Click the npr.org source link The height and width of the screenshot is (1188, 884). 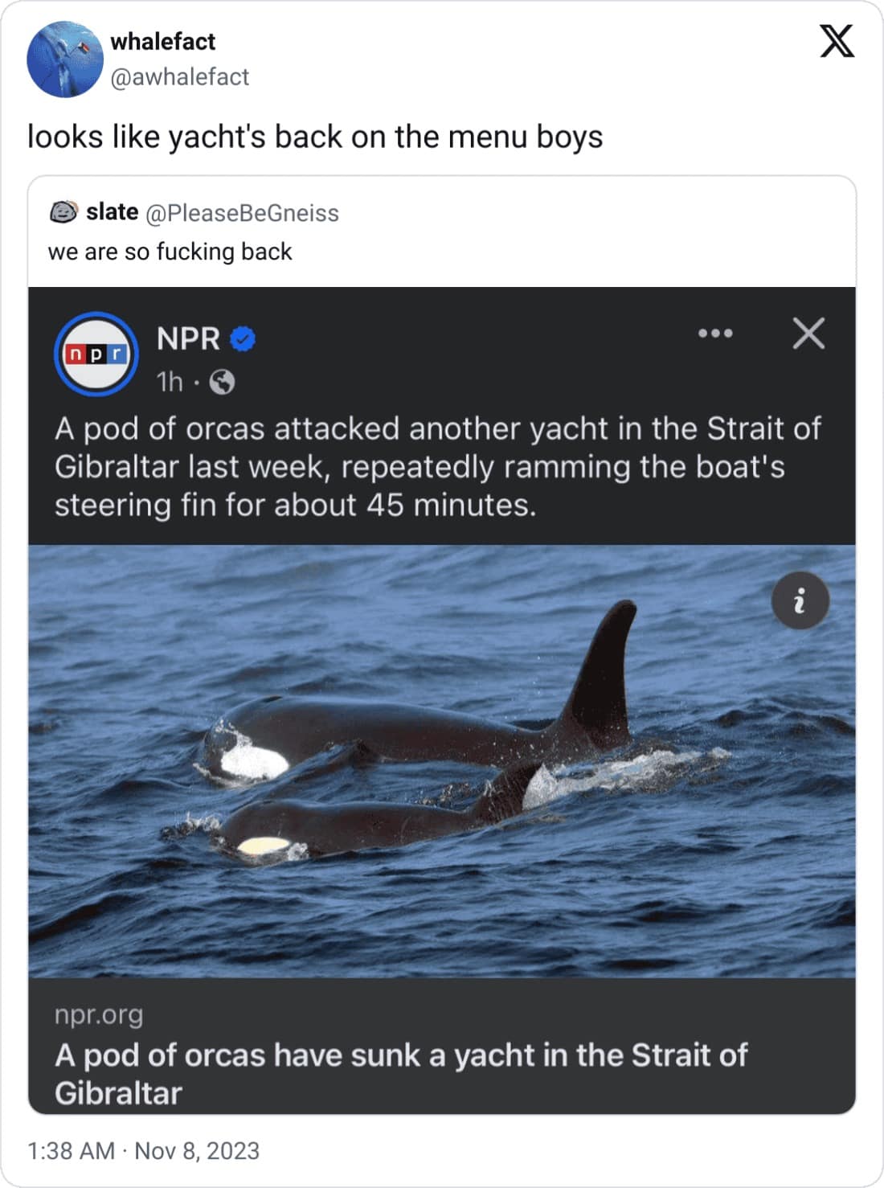click(x=99, y=1014)
